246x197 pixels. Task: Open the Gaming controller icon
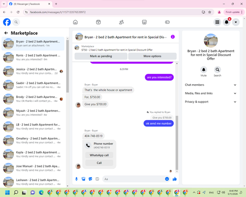(167, 22)
